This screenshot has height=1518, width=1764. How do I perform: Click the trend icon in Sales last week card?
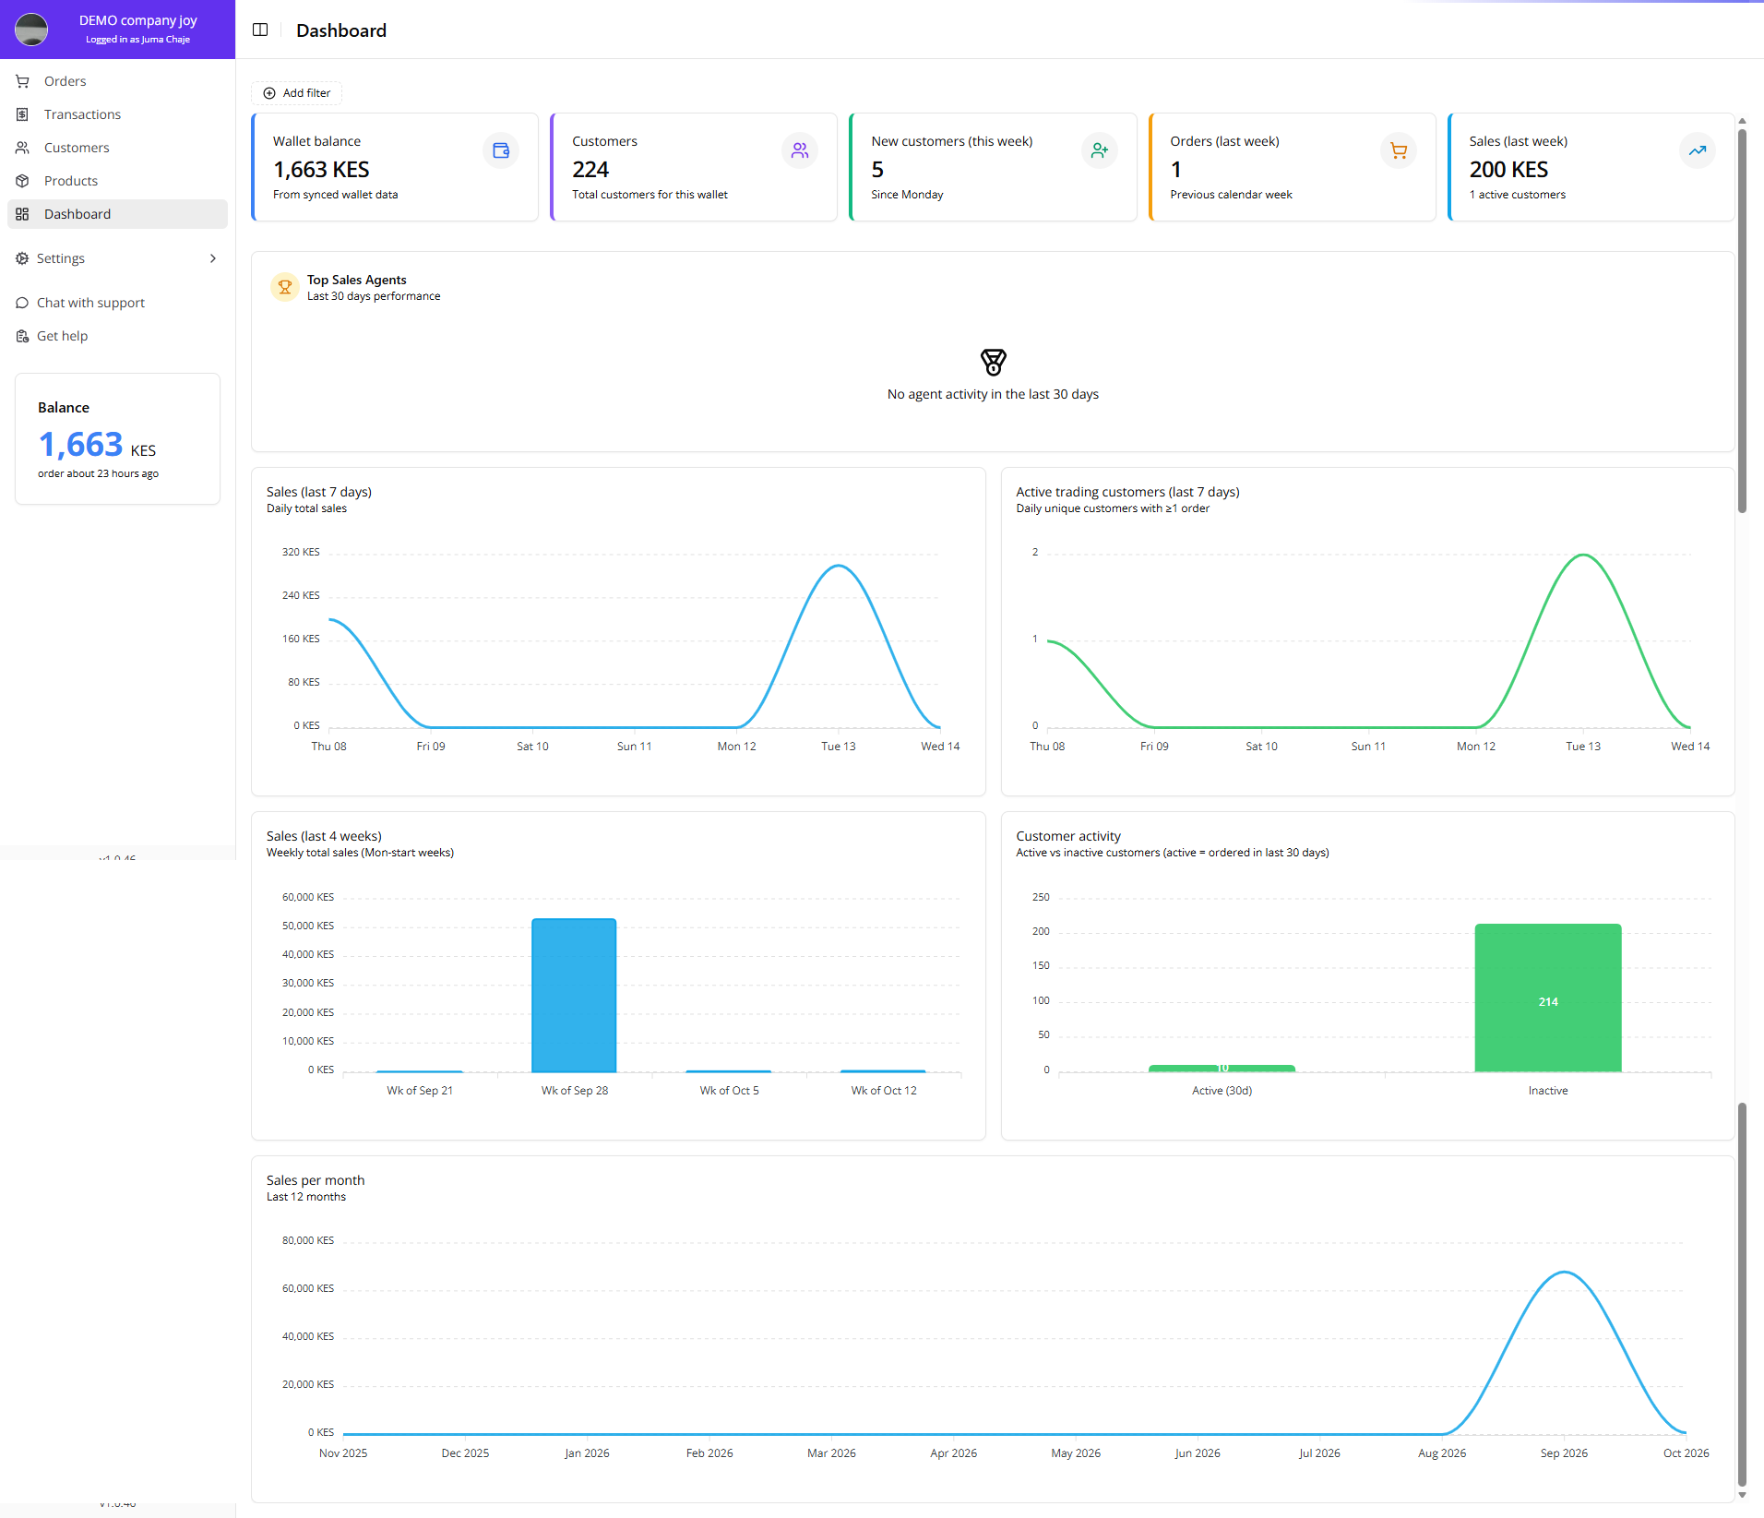(x=1698, y=150)
